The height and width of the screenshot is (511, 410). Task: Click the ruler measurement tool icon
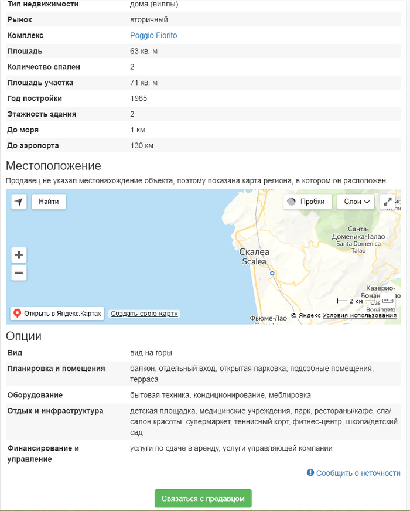coord(388,301)
